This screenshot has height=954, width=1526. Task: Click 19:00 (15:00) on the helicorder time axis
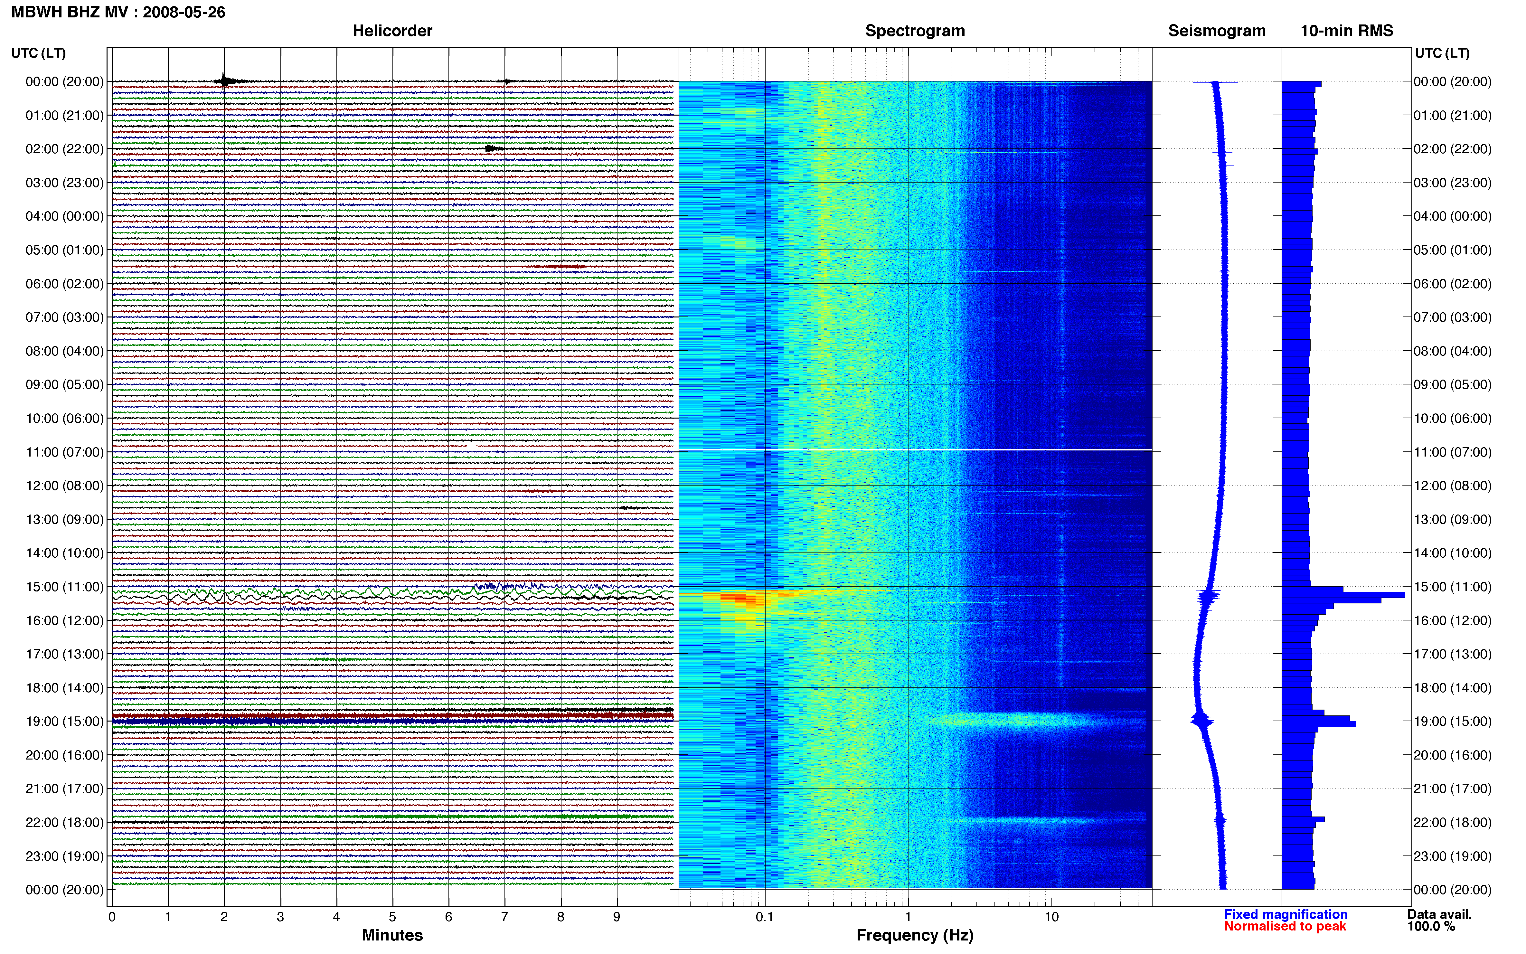click(64, 722)
